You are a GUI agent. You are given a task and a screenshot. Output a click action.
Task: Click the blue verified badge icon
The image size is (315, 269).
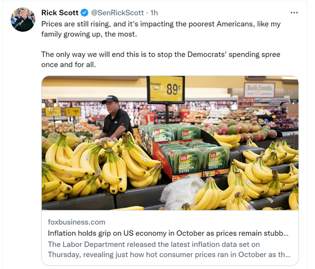pyautogui.click(x=84, y=13)
